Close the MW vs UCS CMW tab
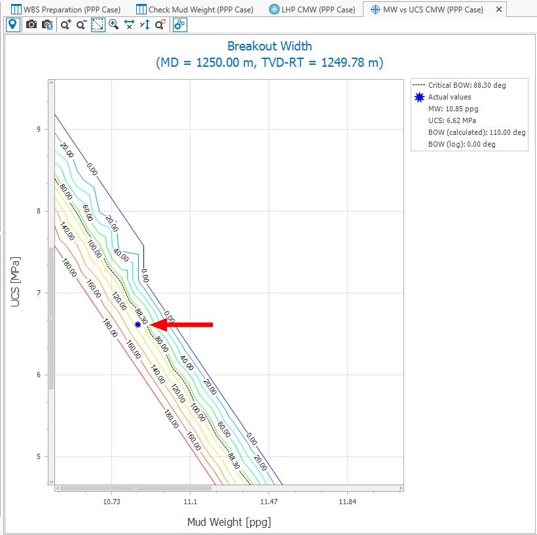Image resolution: width=537 pixels, height=535 pixels. point(499,9)
